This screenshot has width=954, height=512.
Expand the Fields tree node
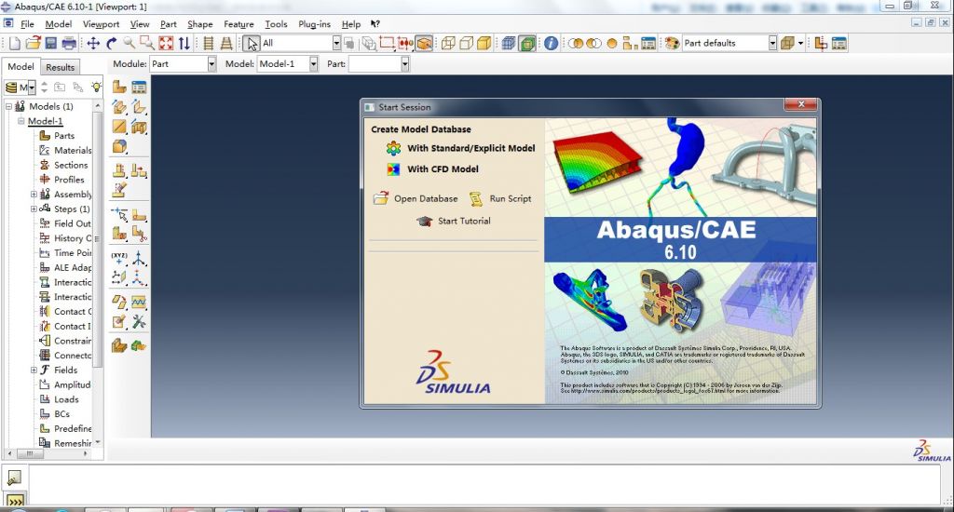point(34,370)
